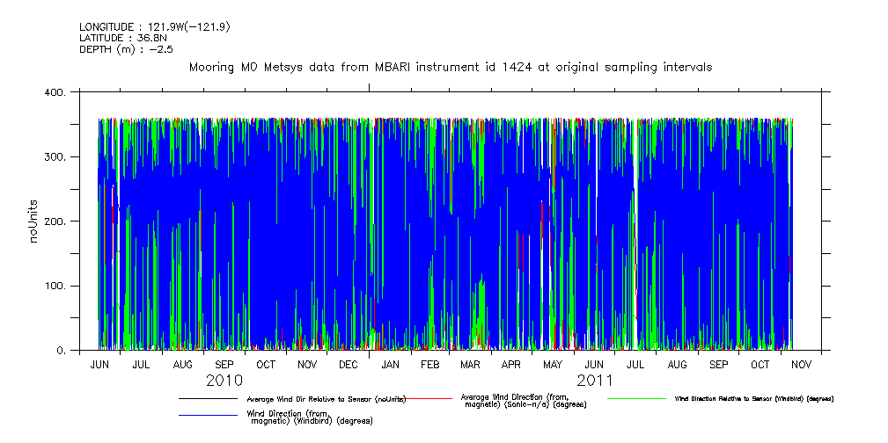The image size is (888, 443).
Task: Click the green legend line for Windbird sensor
Action: tap(636, 399)
